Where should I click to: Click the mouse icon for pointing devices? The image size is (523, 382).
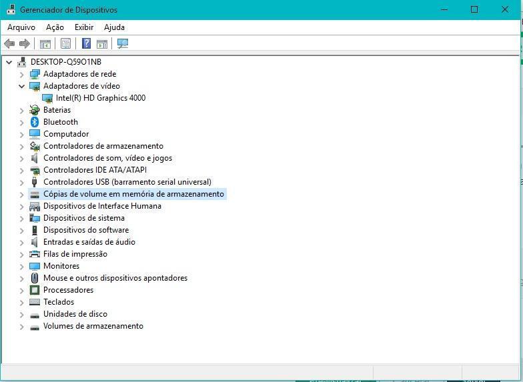pyautogui.click(x=35, y=278)
